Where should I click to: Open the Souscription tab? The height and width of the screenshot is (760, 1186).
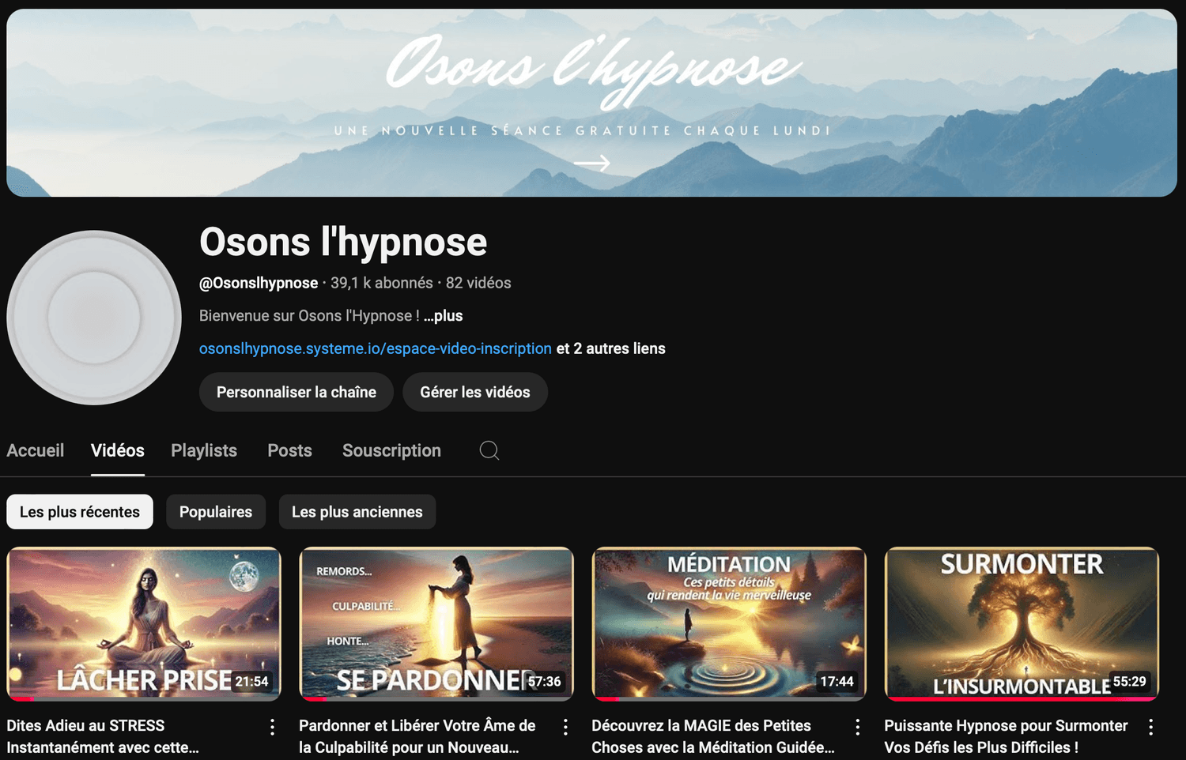tap(391, 450)
